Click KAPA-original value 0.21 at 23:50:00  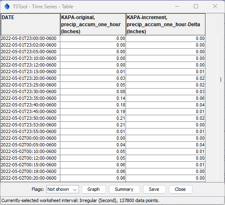pos(93,118)
